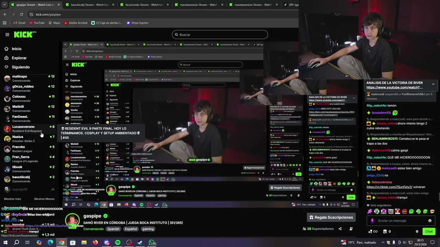The image size is (440, 247).
Task: Click the 38 Espectadores viewer count
Action: (318, 229)
